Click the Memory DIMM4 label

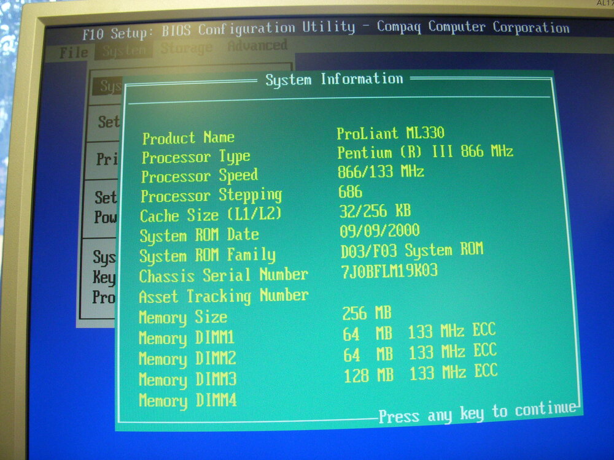(x=187, y=401)
